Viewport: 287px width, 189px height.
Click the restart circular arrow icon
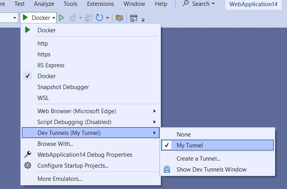pyautogui.click(x=99, y=18)
